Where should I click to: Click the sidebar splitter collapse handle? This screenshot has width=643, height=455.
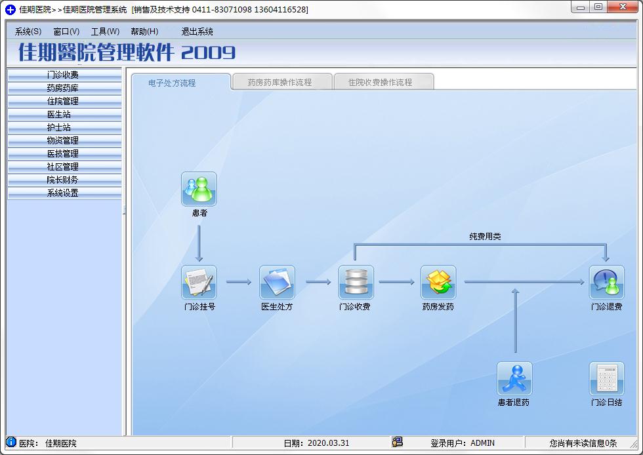point(124,210)
